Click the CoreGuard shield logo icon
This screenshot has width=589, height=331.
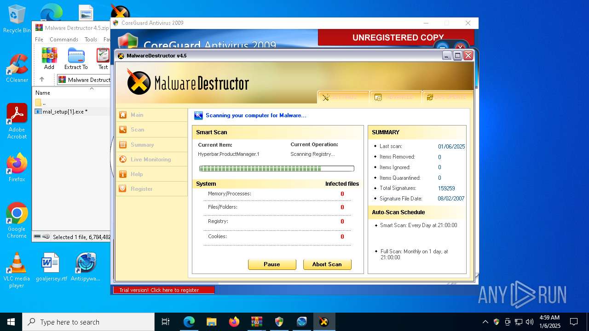coord(127,42)
